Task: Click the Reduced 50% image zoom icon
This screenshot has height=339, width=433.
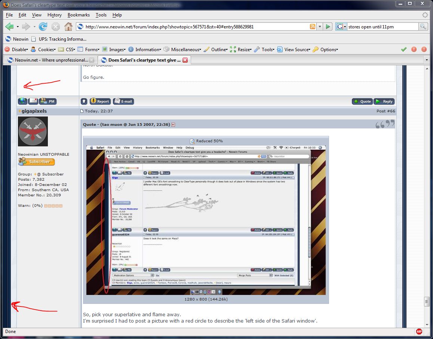Action: click(193, 141)
